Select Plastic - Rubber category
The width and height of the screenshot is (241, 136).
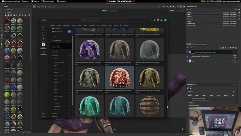click(x=58, y=96)
